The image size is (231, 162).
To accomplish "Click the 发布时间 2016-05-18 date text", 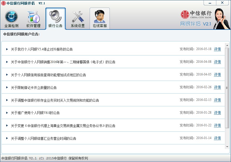I will pos(195,49).
